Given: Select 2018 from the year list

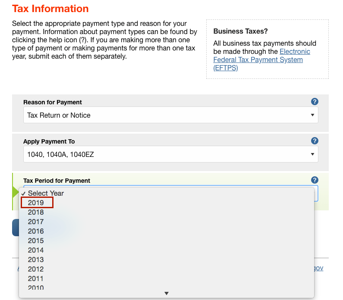Looking at the screenshot, I should pyautogui.click(x=167, y=212).
